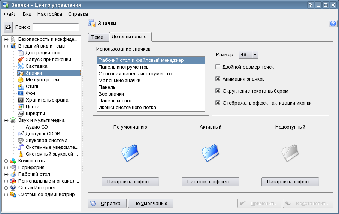339x214 pixels.
Task: Collapse the Звук и мультимедиа branch
Action: [6, 120]
